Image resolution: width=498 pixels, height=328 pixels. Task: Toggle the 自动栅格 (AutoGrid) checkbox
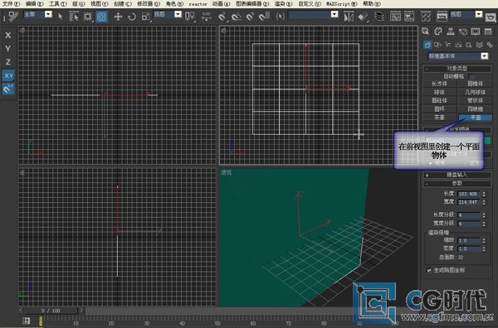[x=471, y=76]
